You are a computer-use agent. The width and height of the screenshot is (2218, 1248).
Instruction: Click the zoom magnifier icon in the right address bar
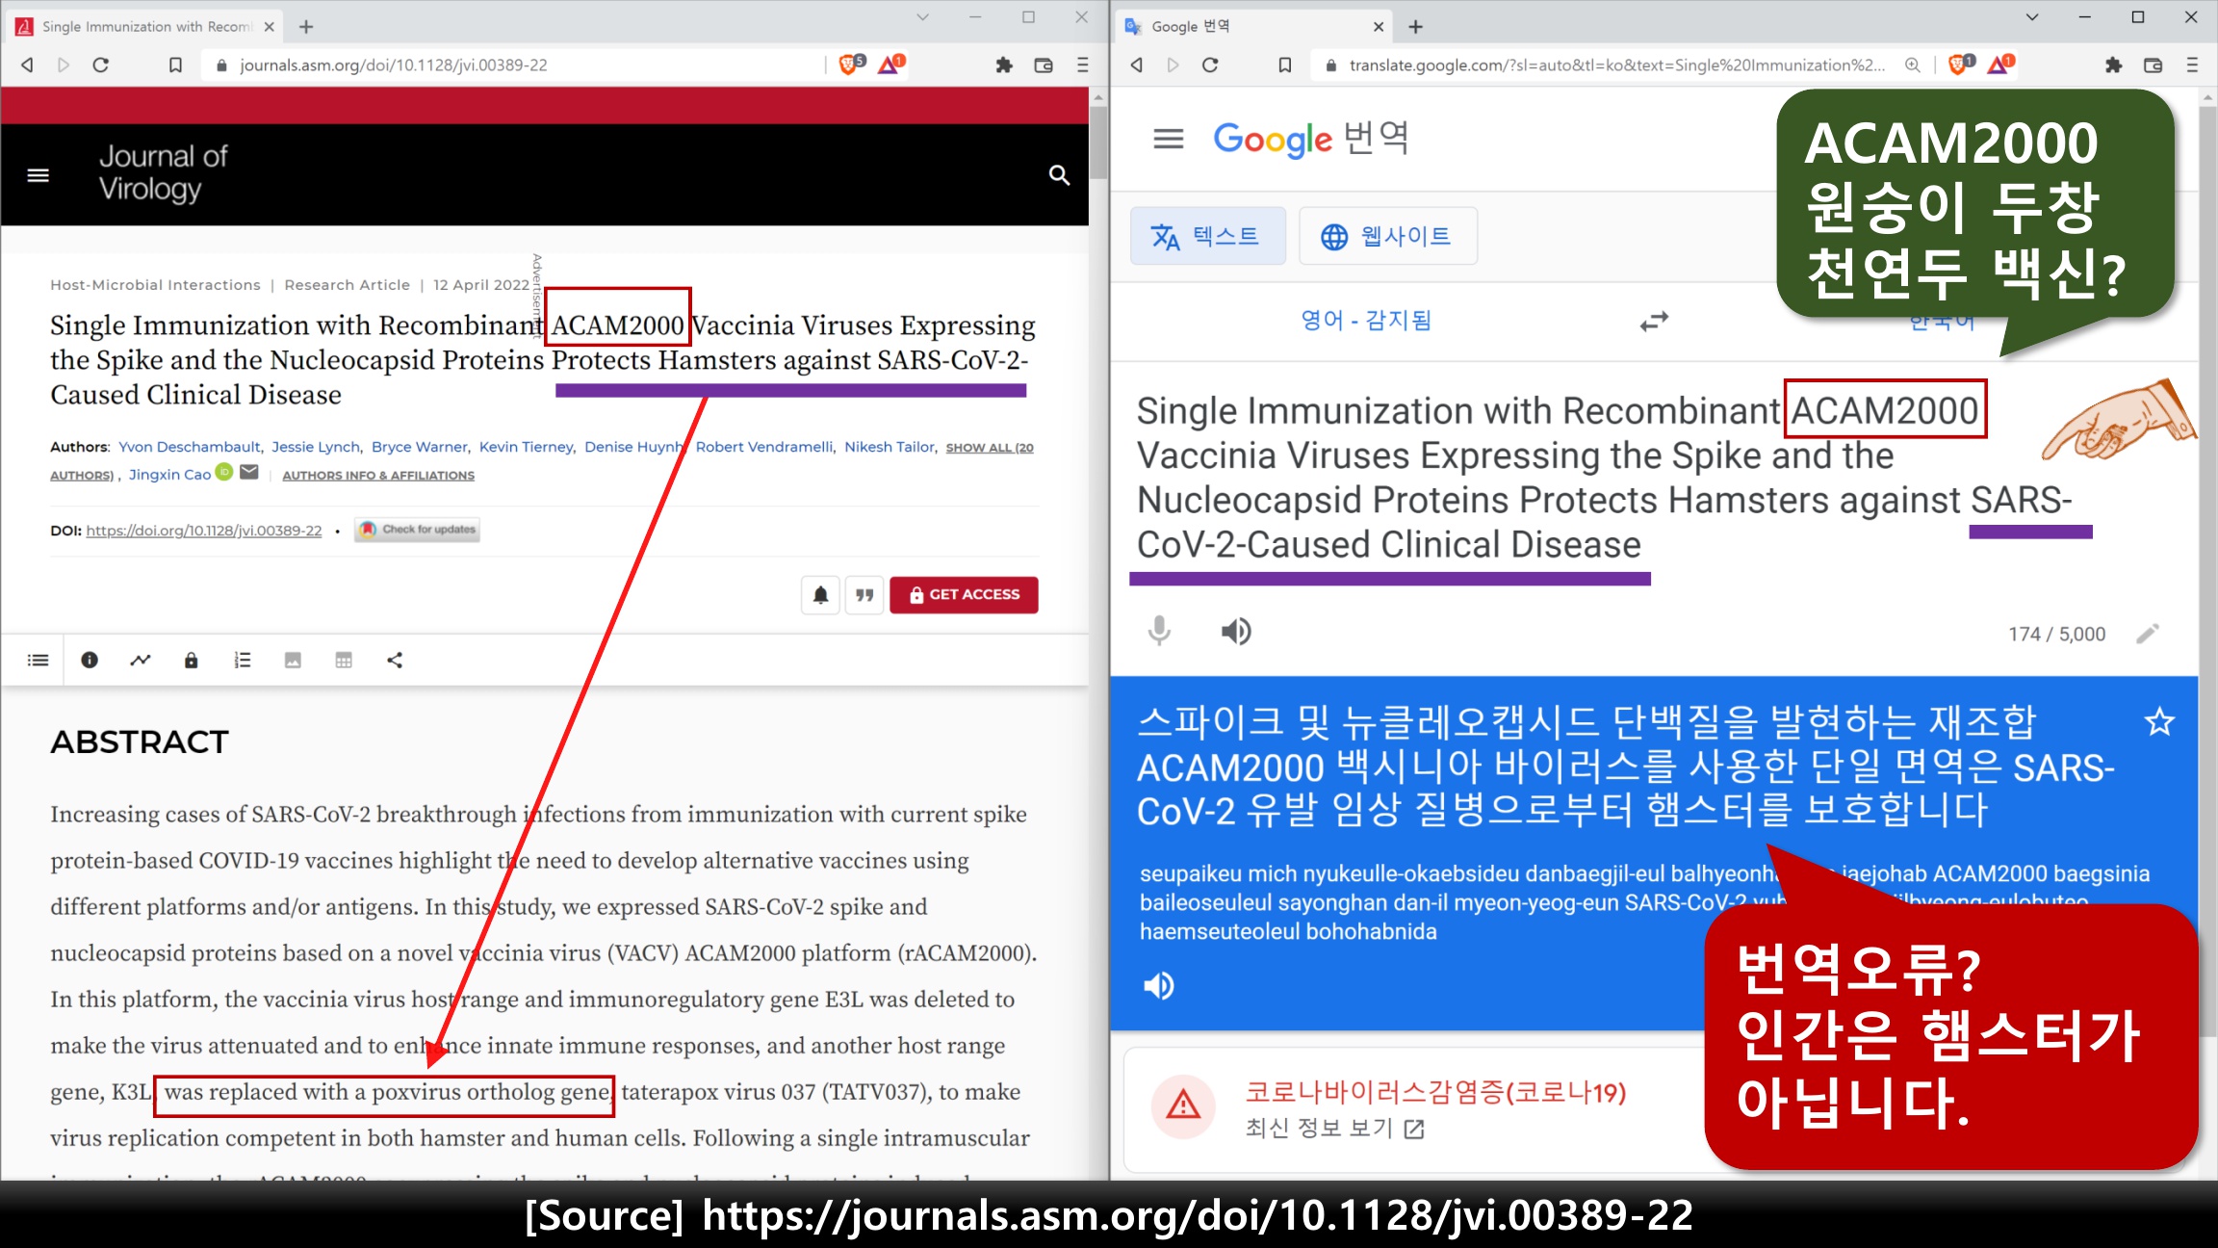(x=1913, y=65)
